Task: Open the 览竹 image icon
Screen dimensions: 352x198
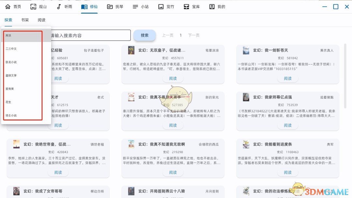Action: click(x=161, y=7)
